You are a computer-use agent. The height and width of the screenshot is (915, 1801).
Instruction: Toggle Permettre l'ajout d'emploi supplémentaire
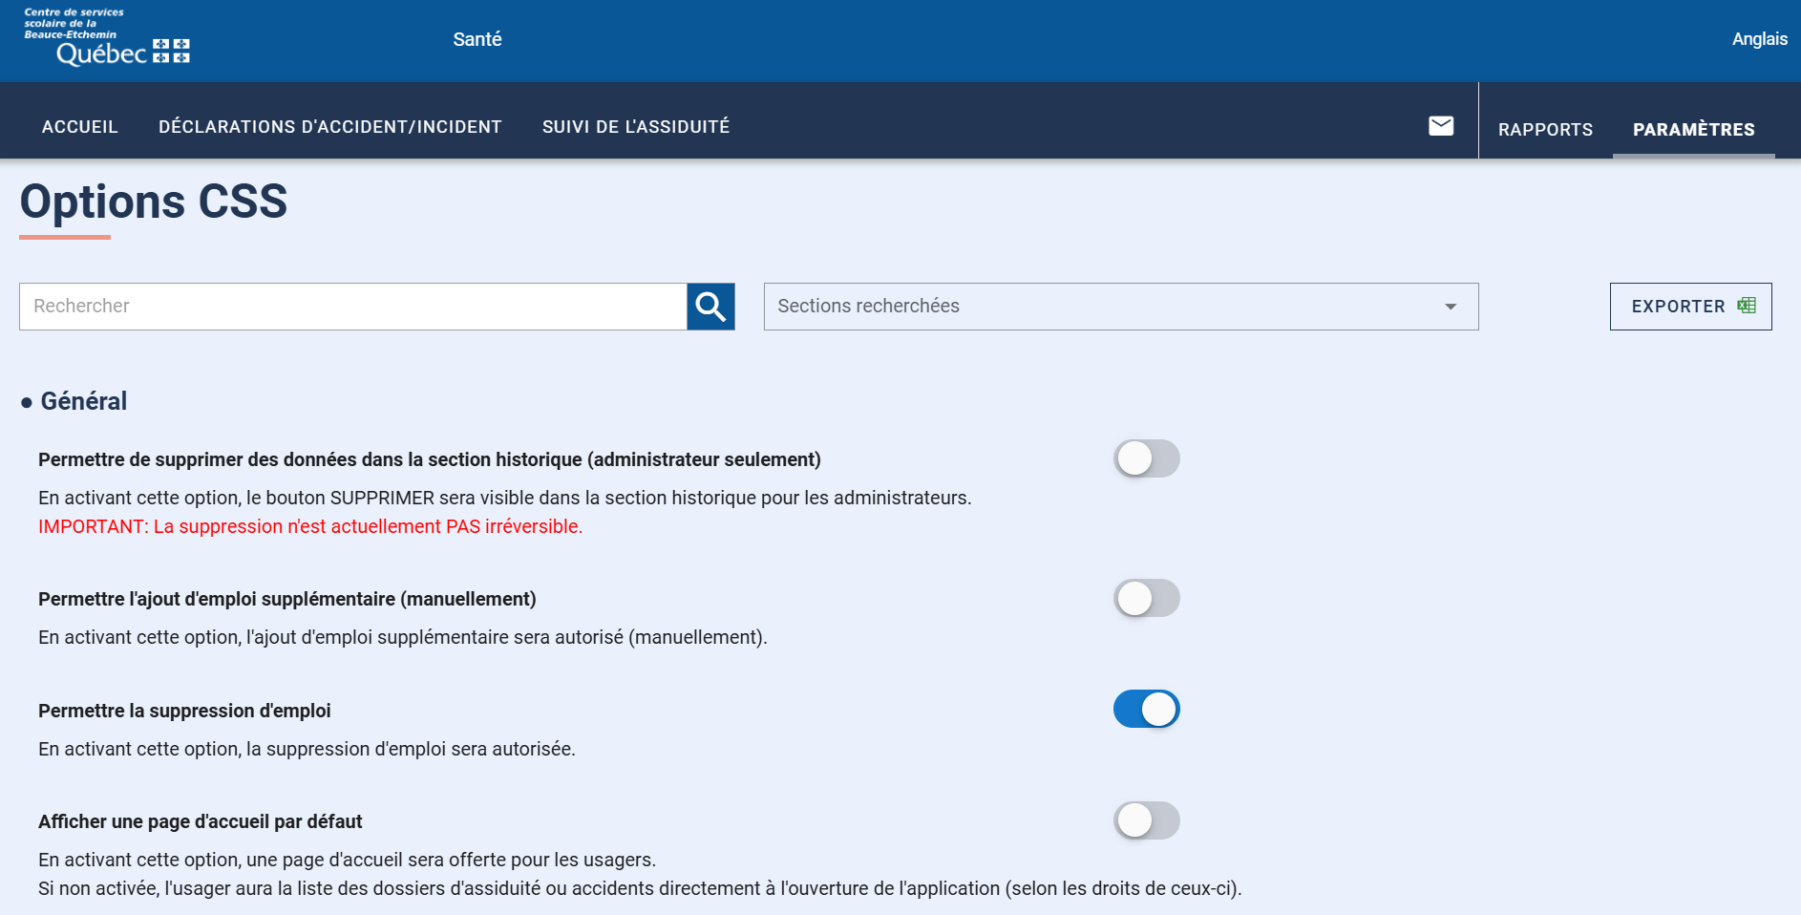point(1146,598)
